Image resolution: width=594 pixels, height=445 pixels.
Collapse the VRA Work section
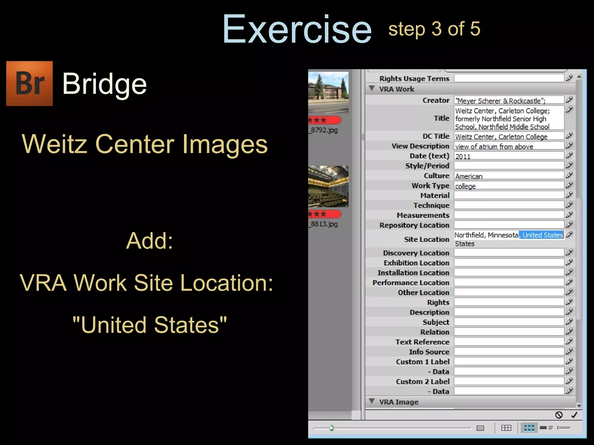coord(372,89)
